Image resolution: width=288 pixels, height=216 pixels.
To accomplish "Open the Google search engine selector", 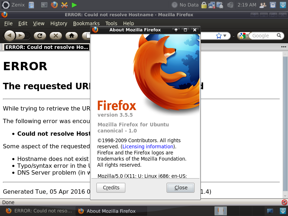I will [244, 36].
